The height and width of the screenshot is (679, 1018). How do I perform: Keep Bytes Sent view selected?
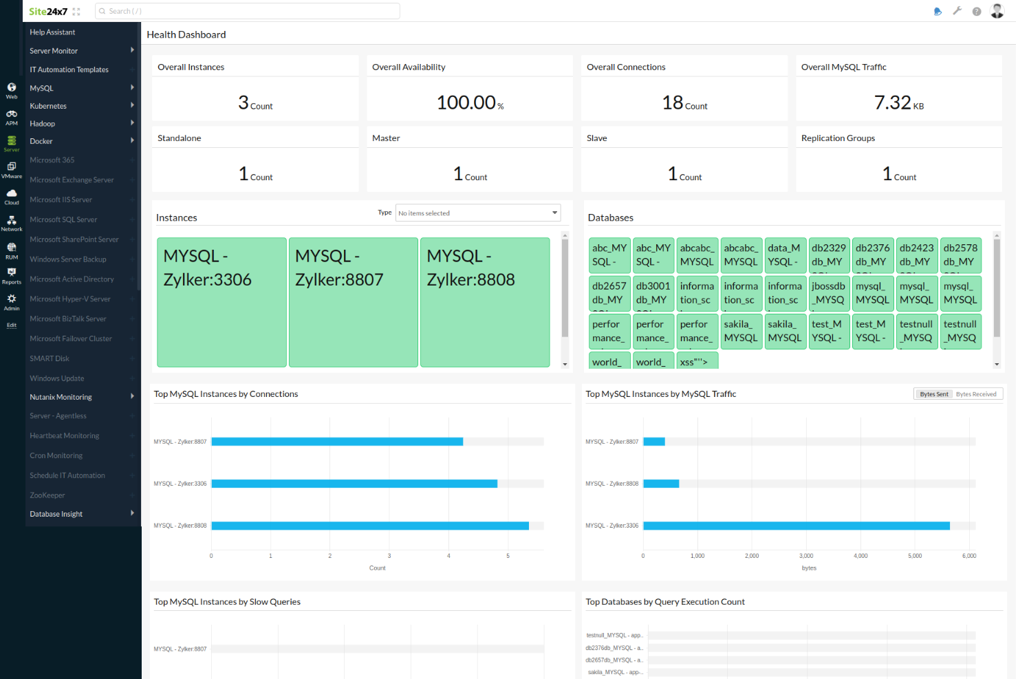click(933, 394)
